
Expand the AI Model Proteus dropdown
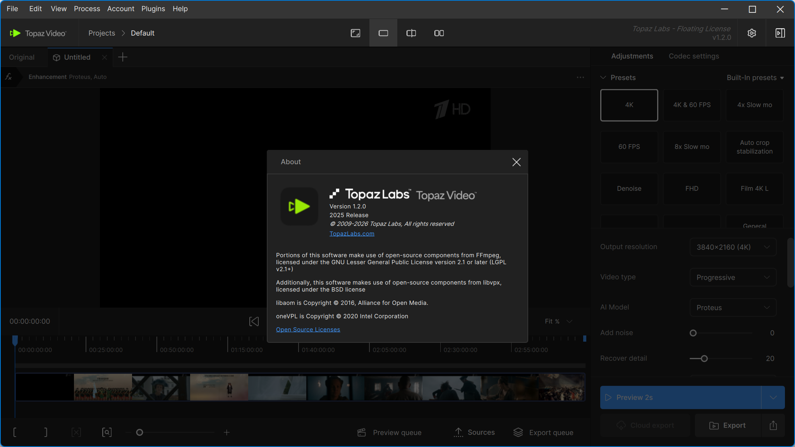[x=733, y=308]
